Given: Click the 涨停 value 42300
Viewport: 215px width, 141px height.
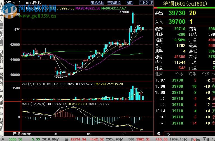Looking at the screenshot, I should tap(180, 57).
